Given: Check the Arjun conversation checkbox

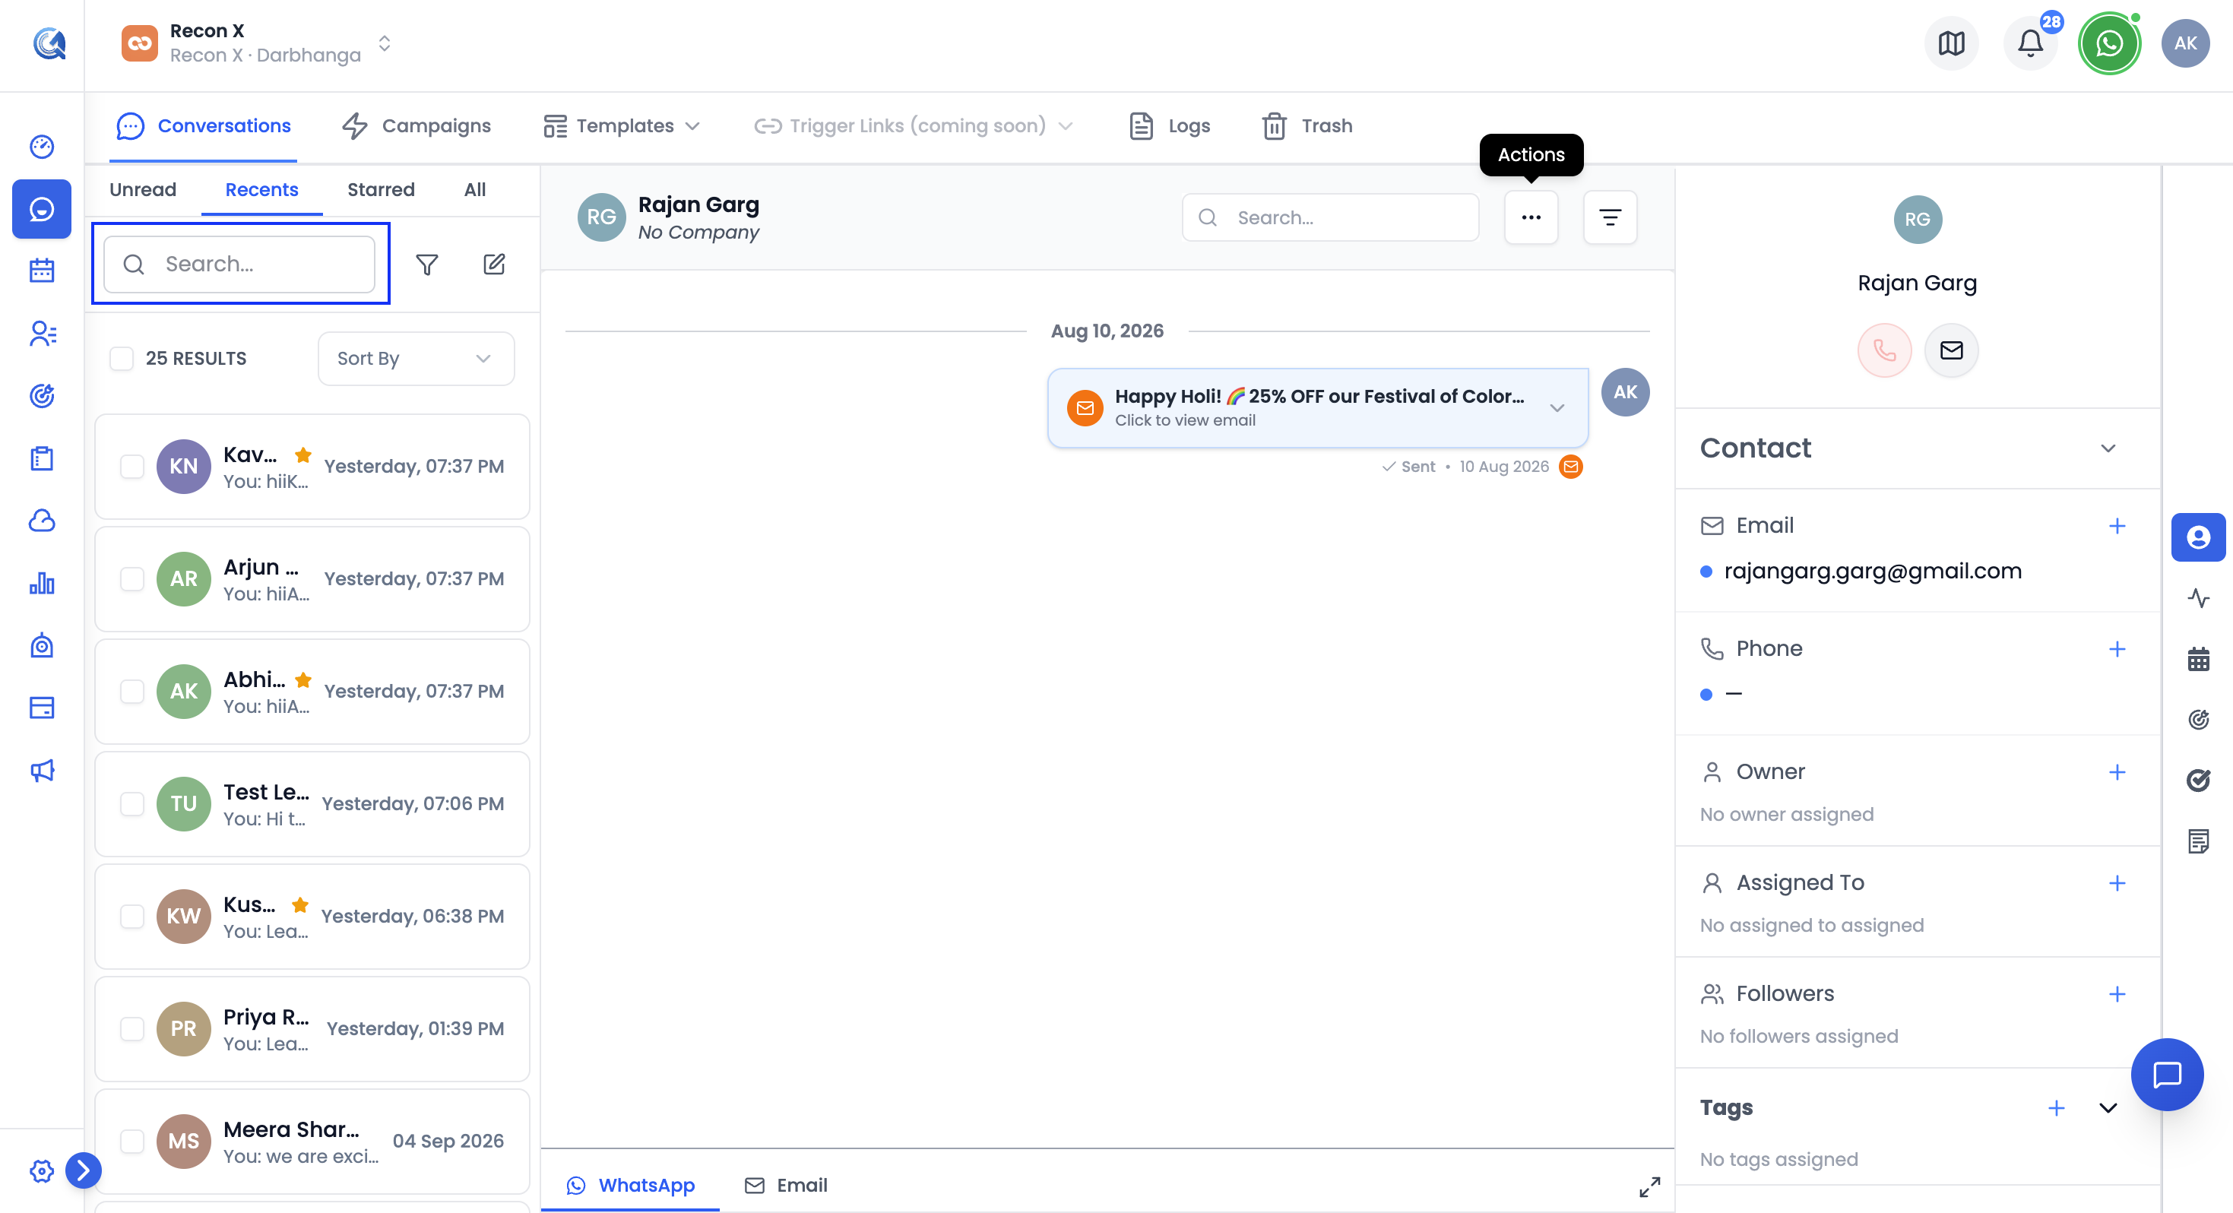Looking at the screenshot, I should [x=131, y=579].
